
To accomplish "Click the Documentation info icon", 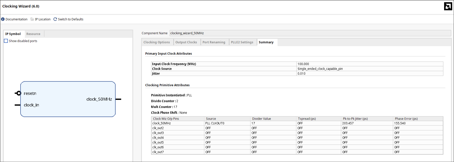I will click(3, 19).
